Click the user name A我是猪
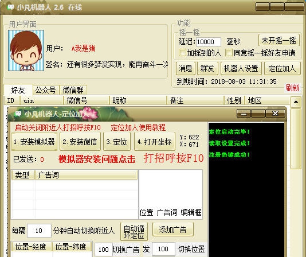The image size is (306, 257). [83, 48]
